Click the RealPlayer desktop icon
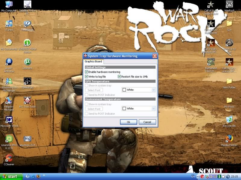241x180 pixels. click(27, 25)
